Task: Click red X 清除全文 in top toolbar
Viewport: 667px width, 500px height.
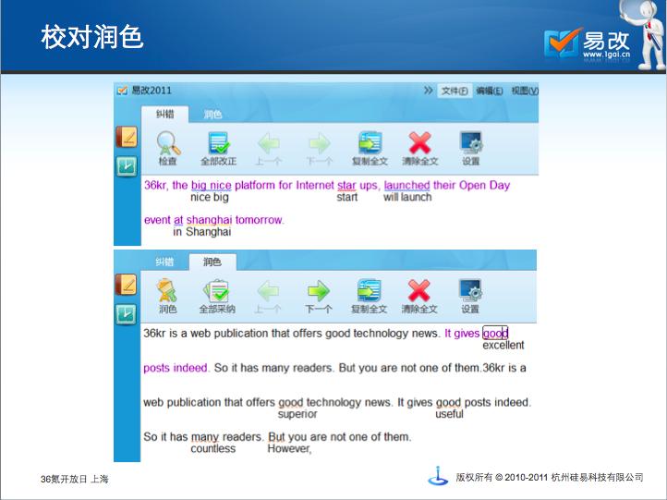Action: pyautogui.click(x=419, y=143)
